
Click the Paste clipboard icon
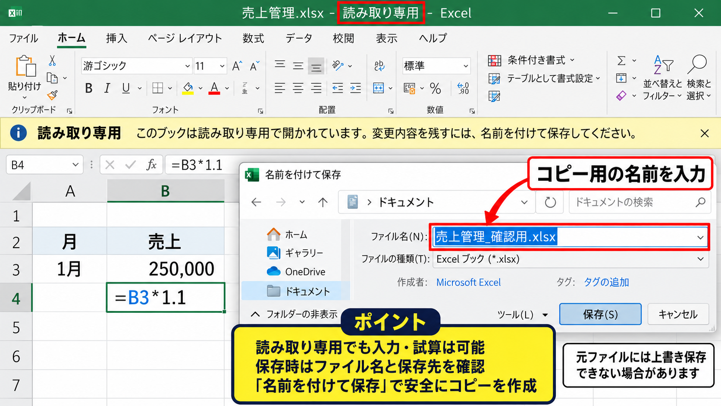click(x=25, y=67)
